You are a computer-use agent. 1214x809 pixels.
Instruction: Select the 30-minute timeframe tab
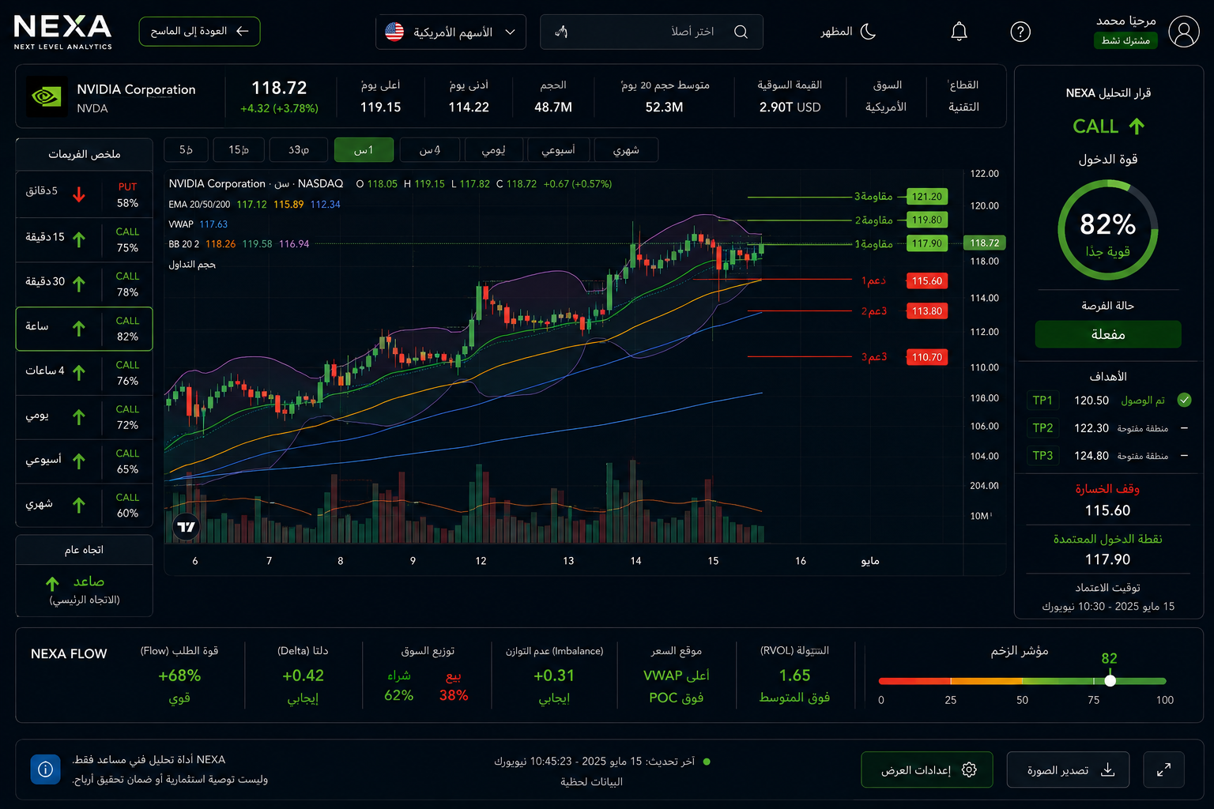click(298, 149)
